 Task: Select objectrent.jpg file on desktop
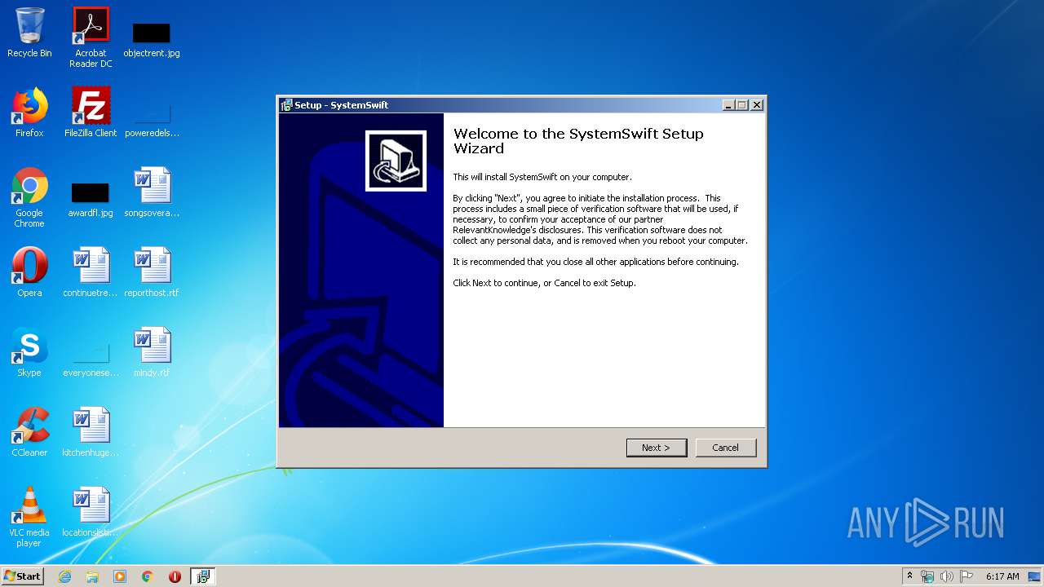pyautogui.click(x=152, y=39)
